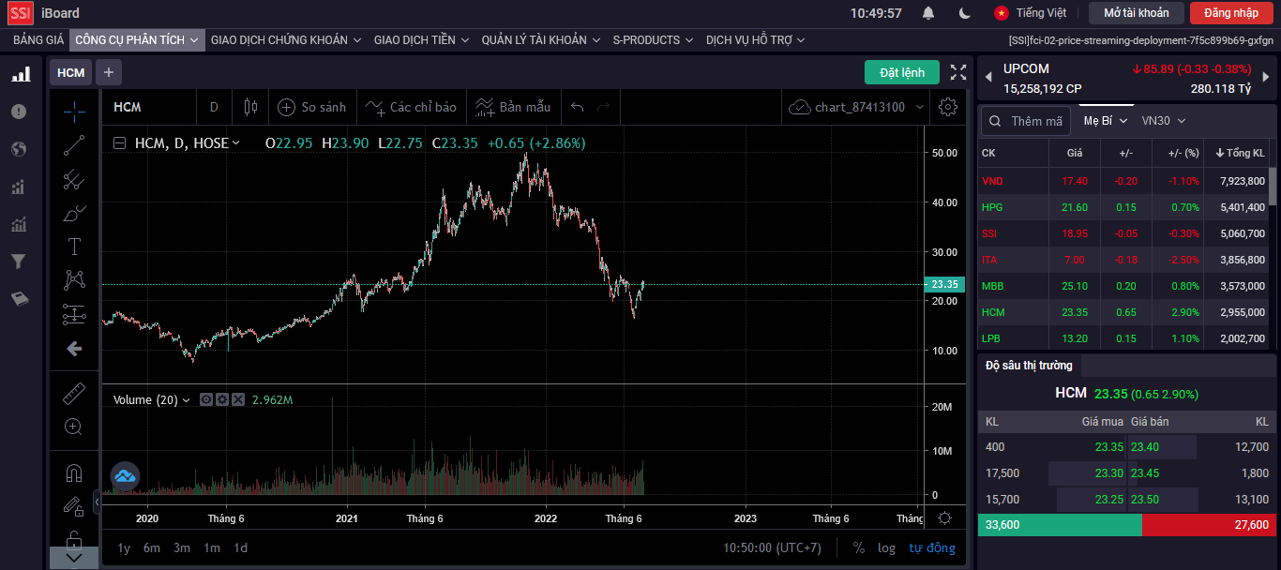Open Bản mẫu indicator templates

pyautogui.click(x=513, y=107)
